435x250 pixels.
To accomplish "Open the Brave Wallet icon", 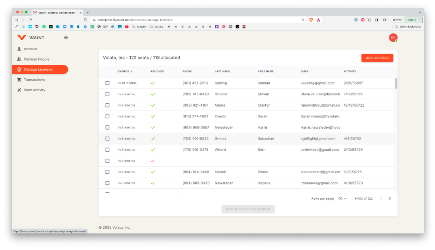I will 385,20.
